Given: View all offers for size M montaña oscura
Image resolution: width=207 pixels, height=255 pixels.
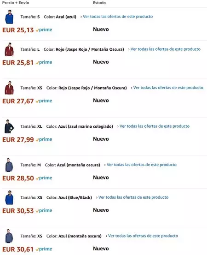Looking at the screenshot, I should click(142, 165).
